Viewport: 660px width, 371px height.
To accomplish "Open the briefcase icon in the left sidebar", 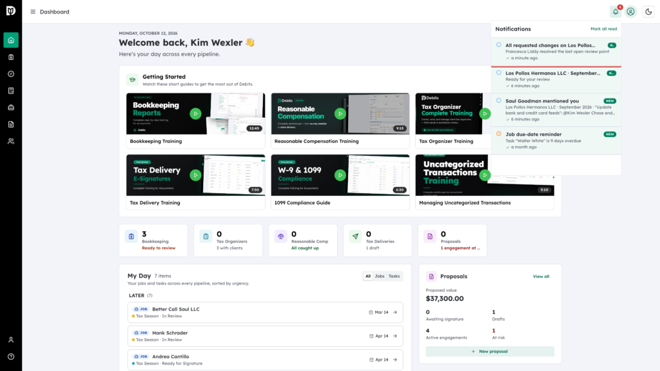I will point(11,108).
